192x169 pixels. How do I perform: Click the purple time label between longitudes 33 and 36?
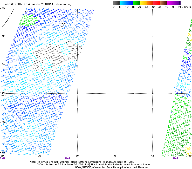(x=67, y=158)
